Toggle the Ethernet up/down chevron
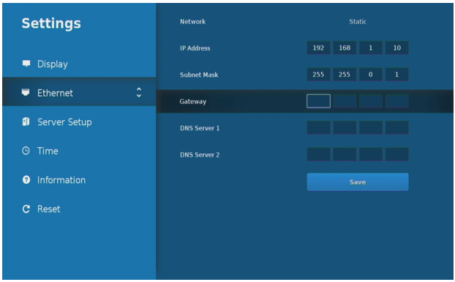This screenshot has height=282, width=455. tap(139, 92)
